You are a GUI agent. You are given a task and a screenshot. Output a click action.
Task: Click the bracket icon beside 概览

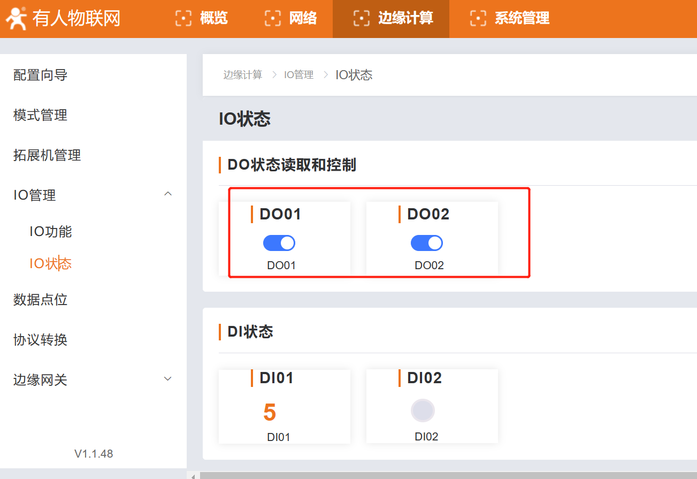[183, 18]
